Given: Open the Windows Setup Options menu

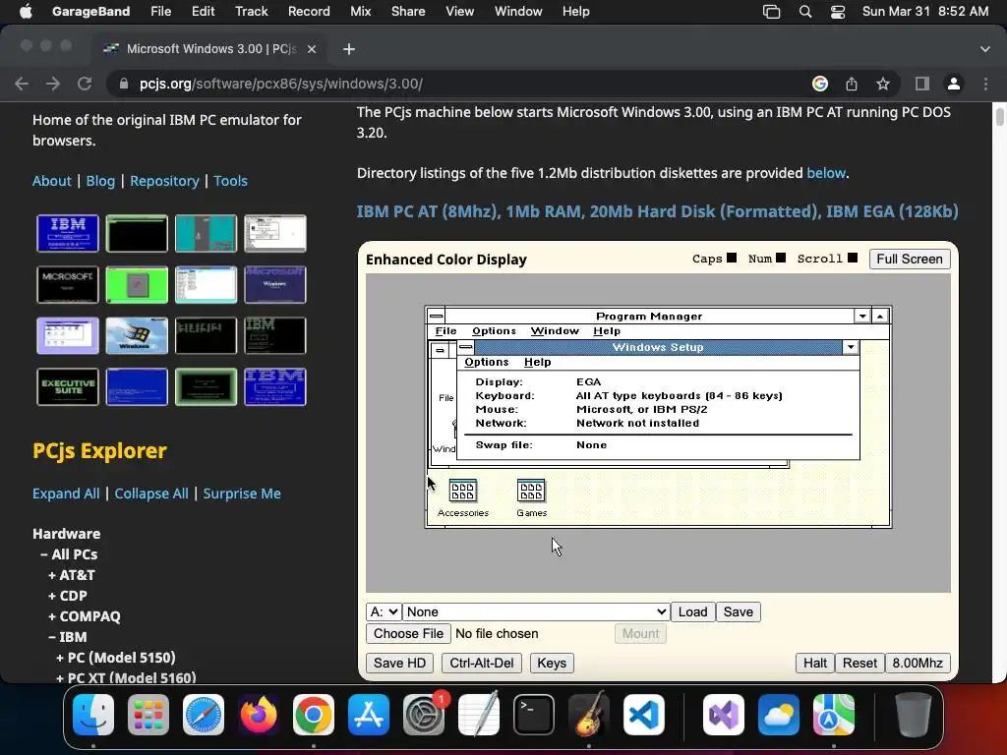Looking at the screenshot, I should coord(486,362).
